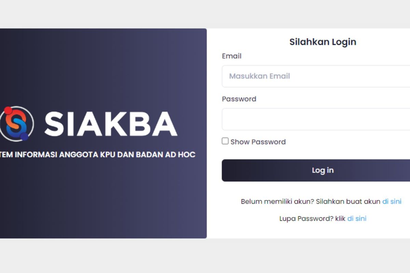Image resolution: width=410 pixels, height=273 pixels.
Task: Click the Show Password label text
Action: tap(258, 142)
